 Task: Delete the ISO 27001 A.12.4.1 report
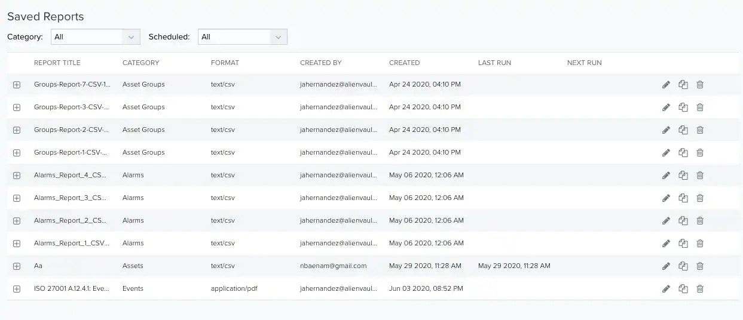[x=700, y=289]
